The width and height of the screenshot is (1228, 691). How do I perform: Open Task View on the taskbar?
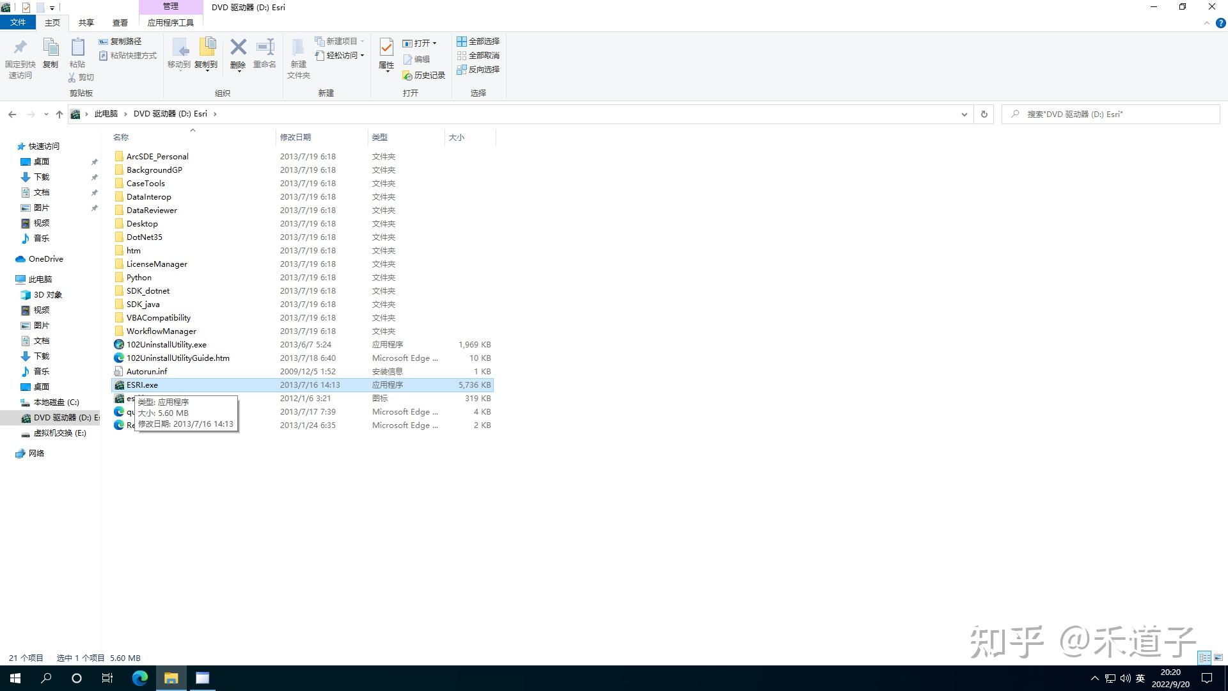pos(107,678)
